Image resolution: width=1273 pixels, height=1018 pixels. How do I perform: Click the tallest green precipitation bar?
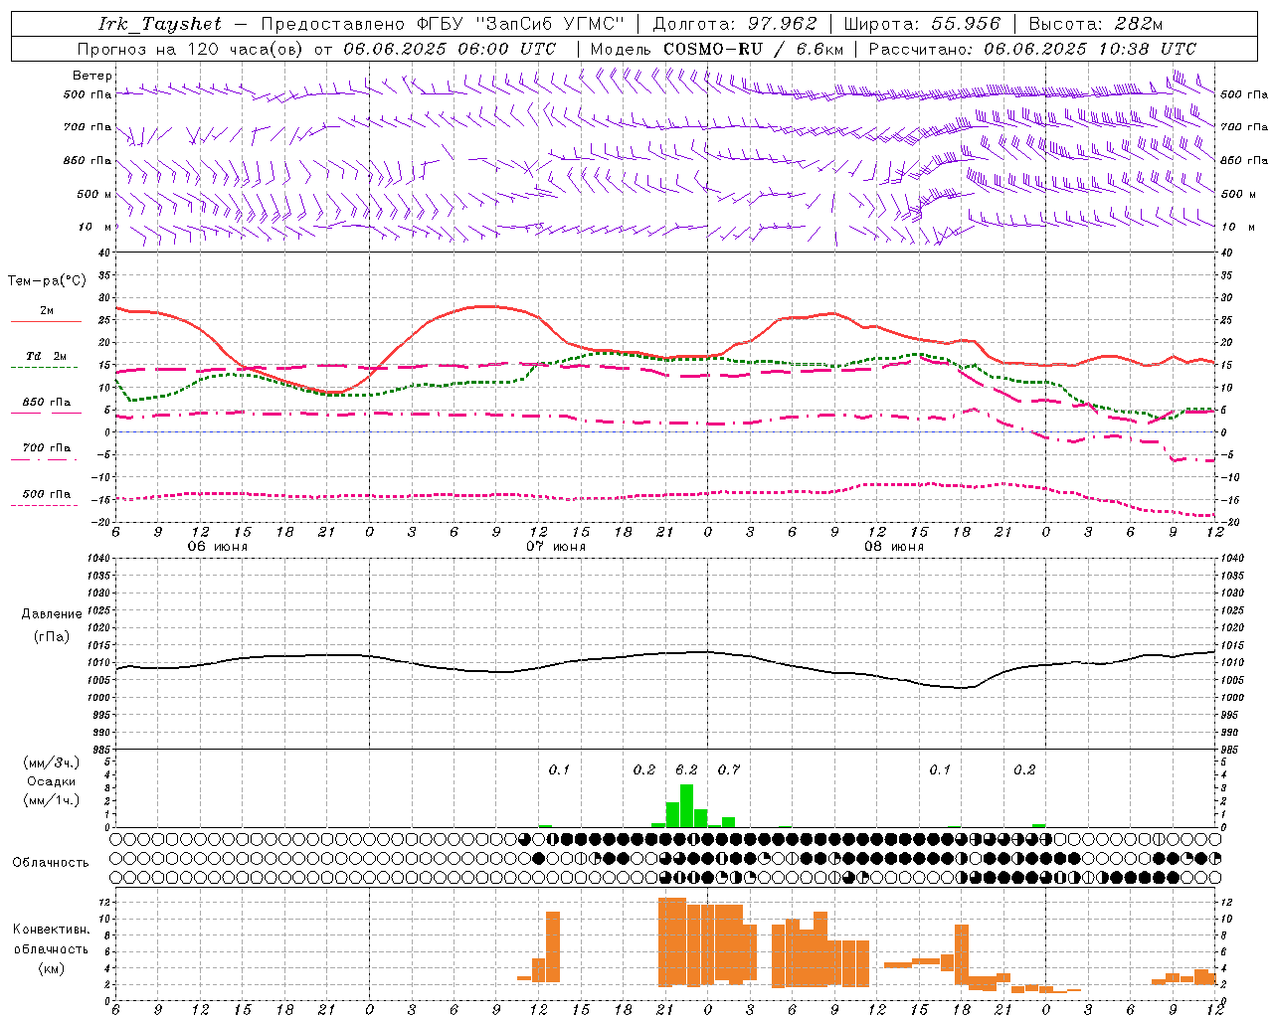[686, 806]
